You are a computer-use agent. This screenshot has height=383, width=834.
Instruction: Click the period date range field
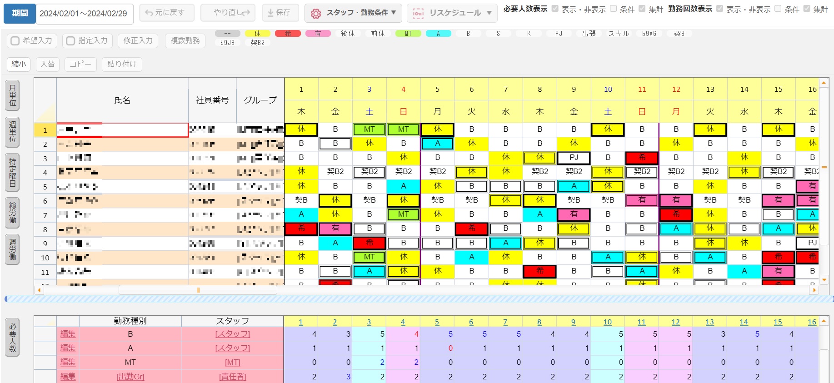pos(84,14)
